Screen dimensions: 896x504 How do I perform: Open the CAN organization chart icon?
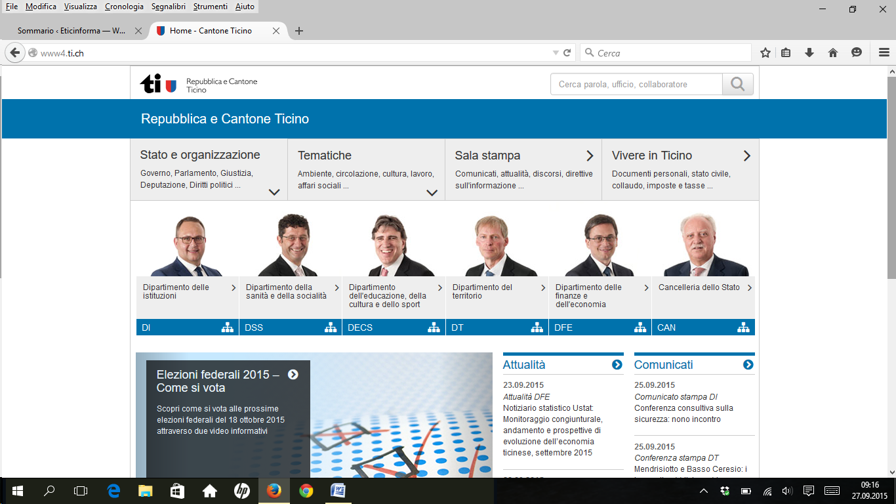tap(743, 327)
